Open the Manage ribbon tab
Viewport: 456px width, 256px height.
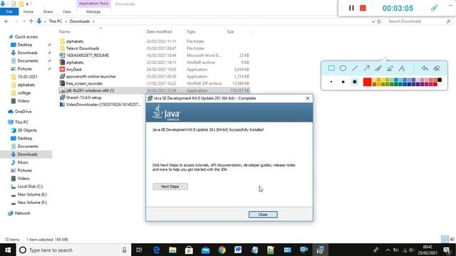[x=93, y=11]
